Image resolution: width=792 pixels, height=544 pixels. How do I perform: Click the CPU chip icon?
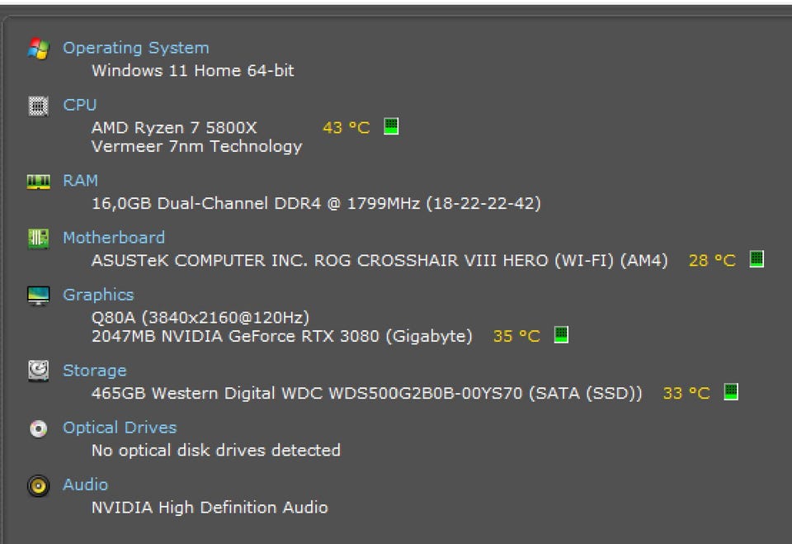[38, 106]
